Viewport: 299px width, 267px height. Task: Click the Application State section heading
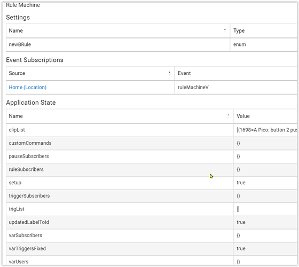[x=31, y=103]
